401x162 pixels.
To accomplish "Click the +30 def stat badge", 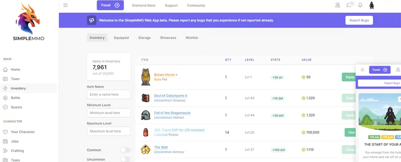I will coord(278,115).
